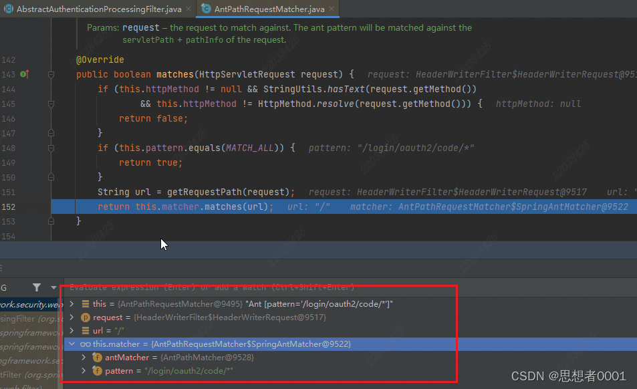Expand the pattern field node

84,371
